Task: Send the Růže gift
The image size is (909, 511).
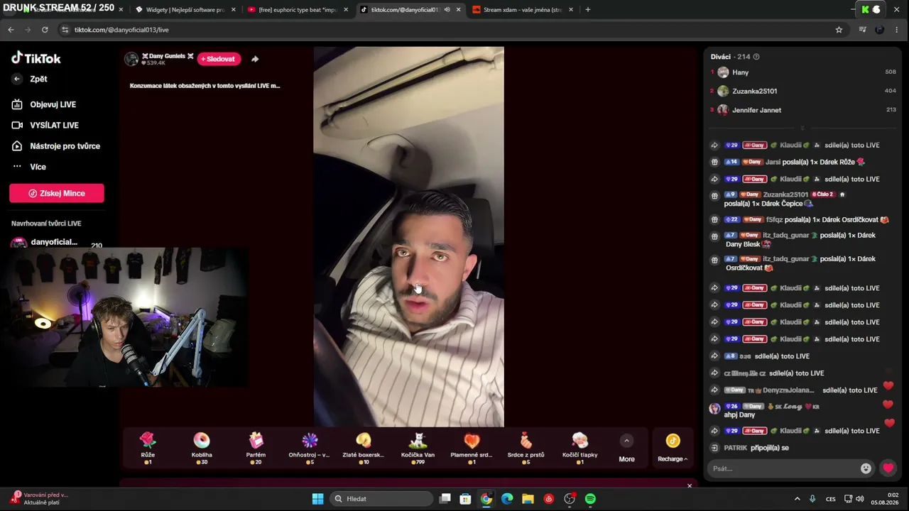Action: [x=148, y=449]
